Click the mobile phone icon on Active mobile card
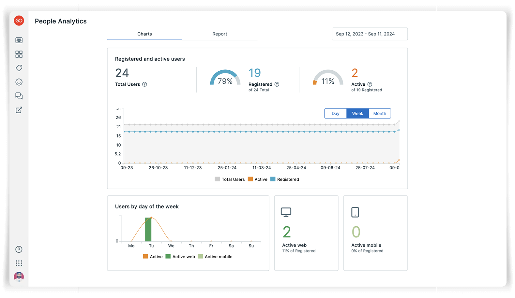The image size is (515, 298). pyautogui.click(x=355, y=212)
